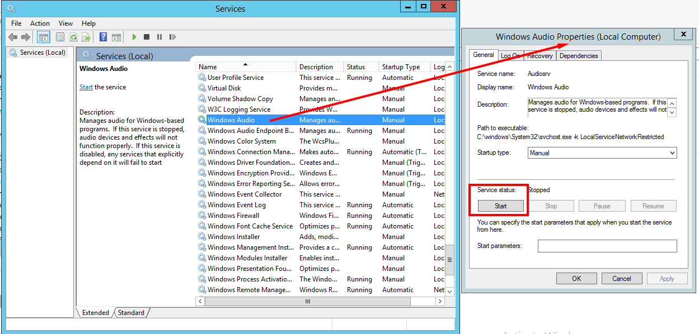Open the Action menu
The height and width of the screenshot is (334, 699).
tap(40, 23)
